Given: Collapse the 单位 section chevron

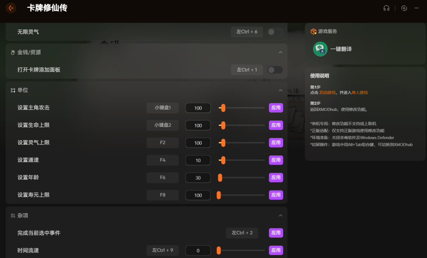Looking at the screenshot, I should coord(280,90).
